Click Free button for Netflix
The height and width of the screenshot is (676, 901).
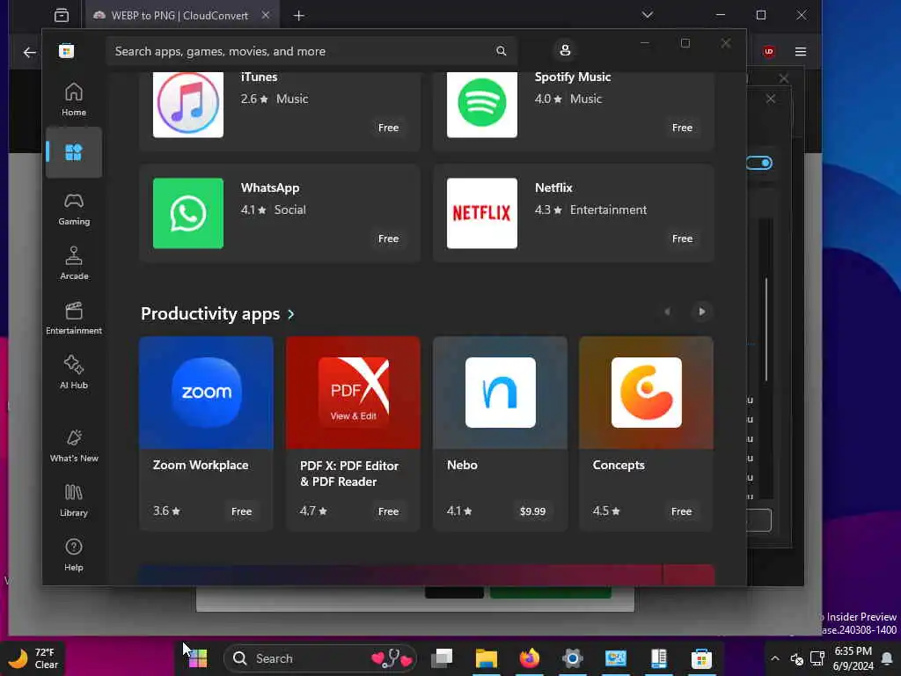pyautogui.click(x=682, y=239)
